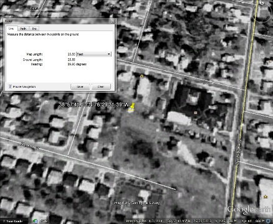Click the Heading degrees value
The image size is (273, 224).
pos(77,64)
